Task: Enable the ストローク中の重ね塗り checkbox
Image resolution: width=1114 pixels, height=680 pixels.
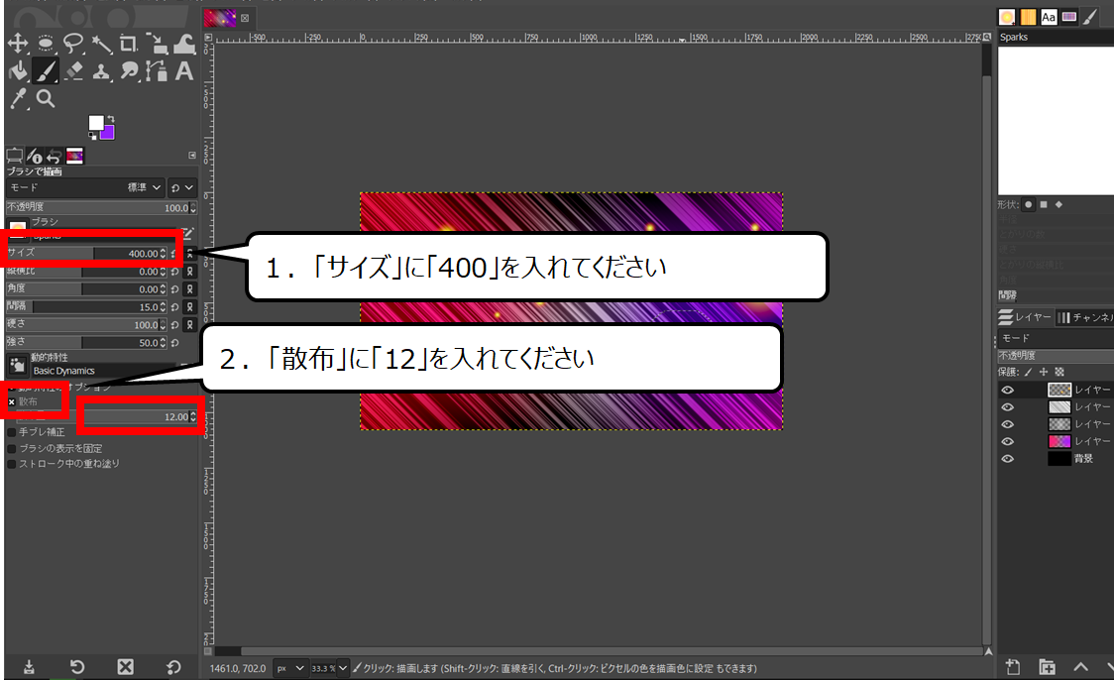Action: point(11,464)
